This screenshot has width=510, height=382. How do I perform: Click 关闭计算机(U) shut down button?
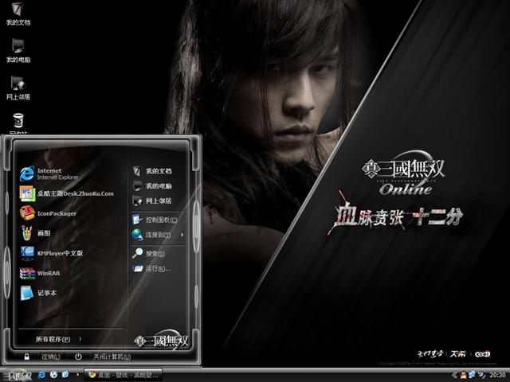click(x=112, y=357)
